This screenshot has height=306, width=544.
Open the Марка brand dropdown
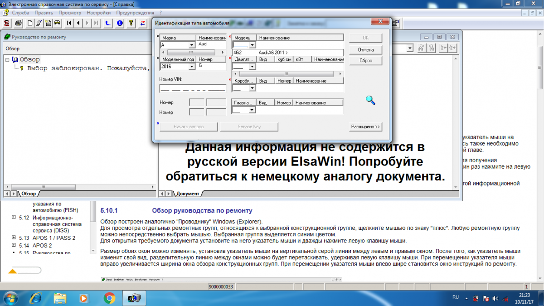click(191, 45)
